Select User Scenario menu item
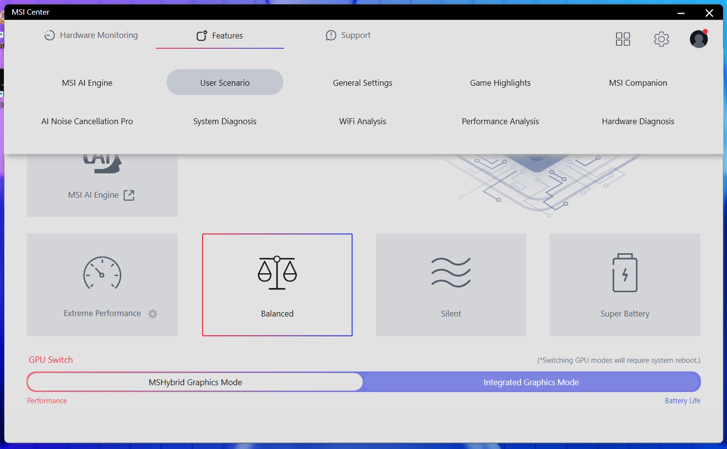Image resolution: width=727 pixels, height=449 pixels. pyautogui.click(x=225, y=82)
